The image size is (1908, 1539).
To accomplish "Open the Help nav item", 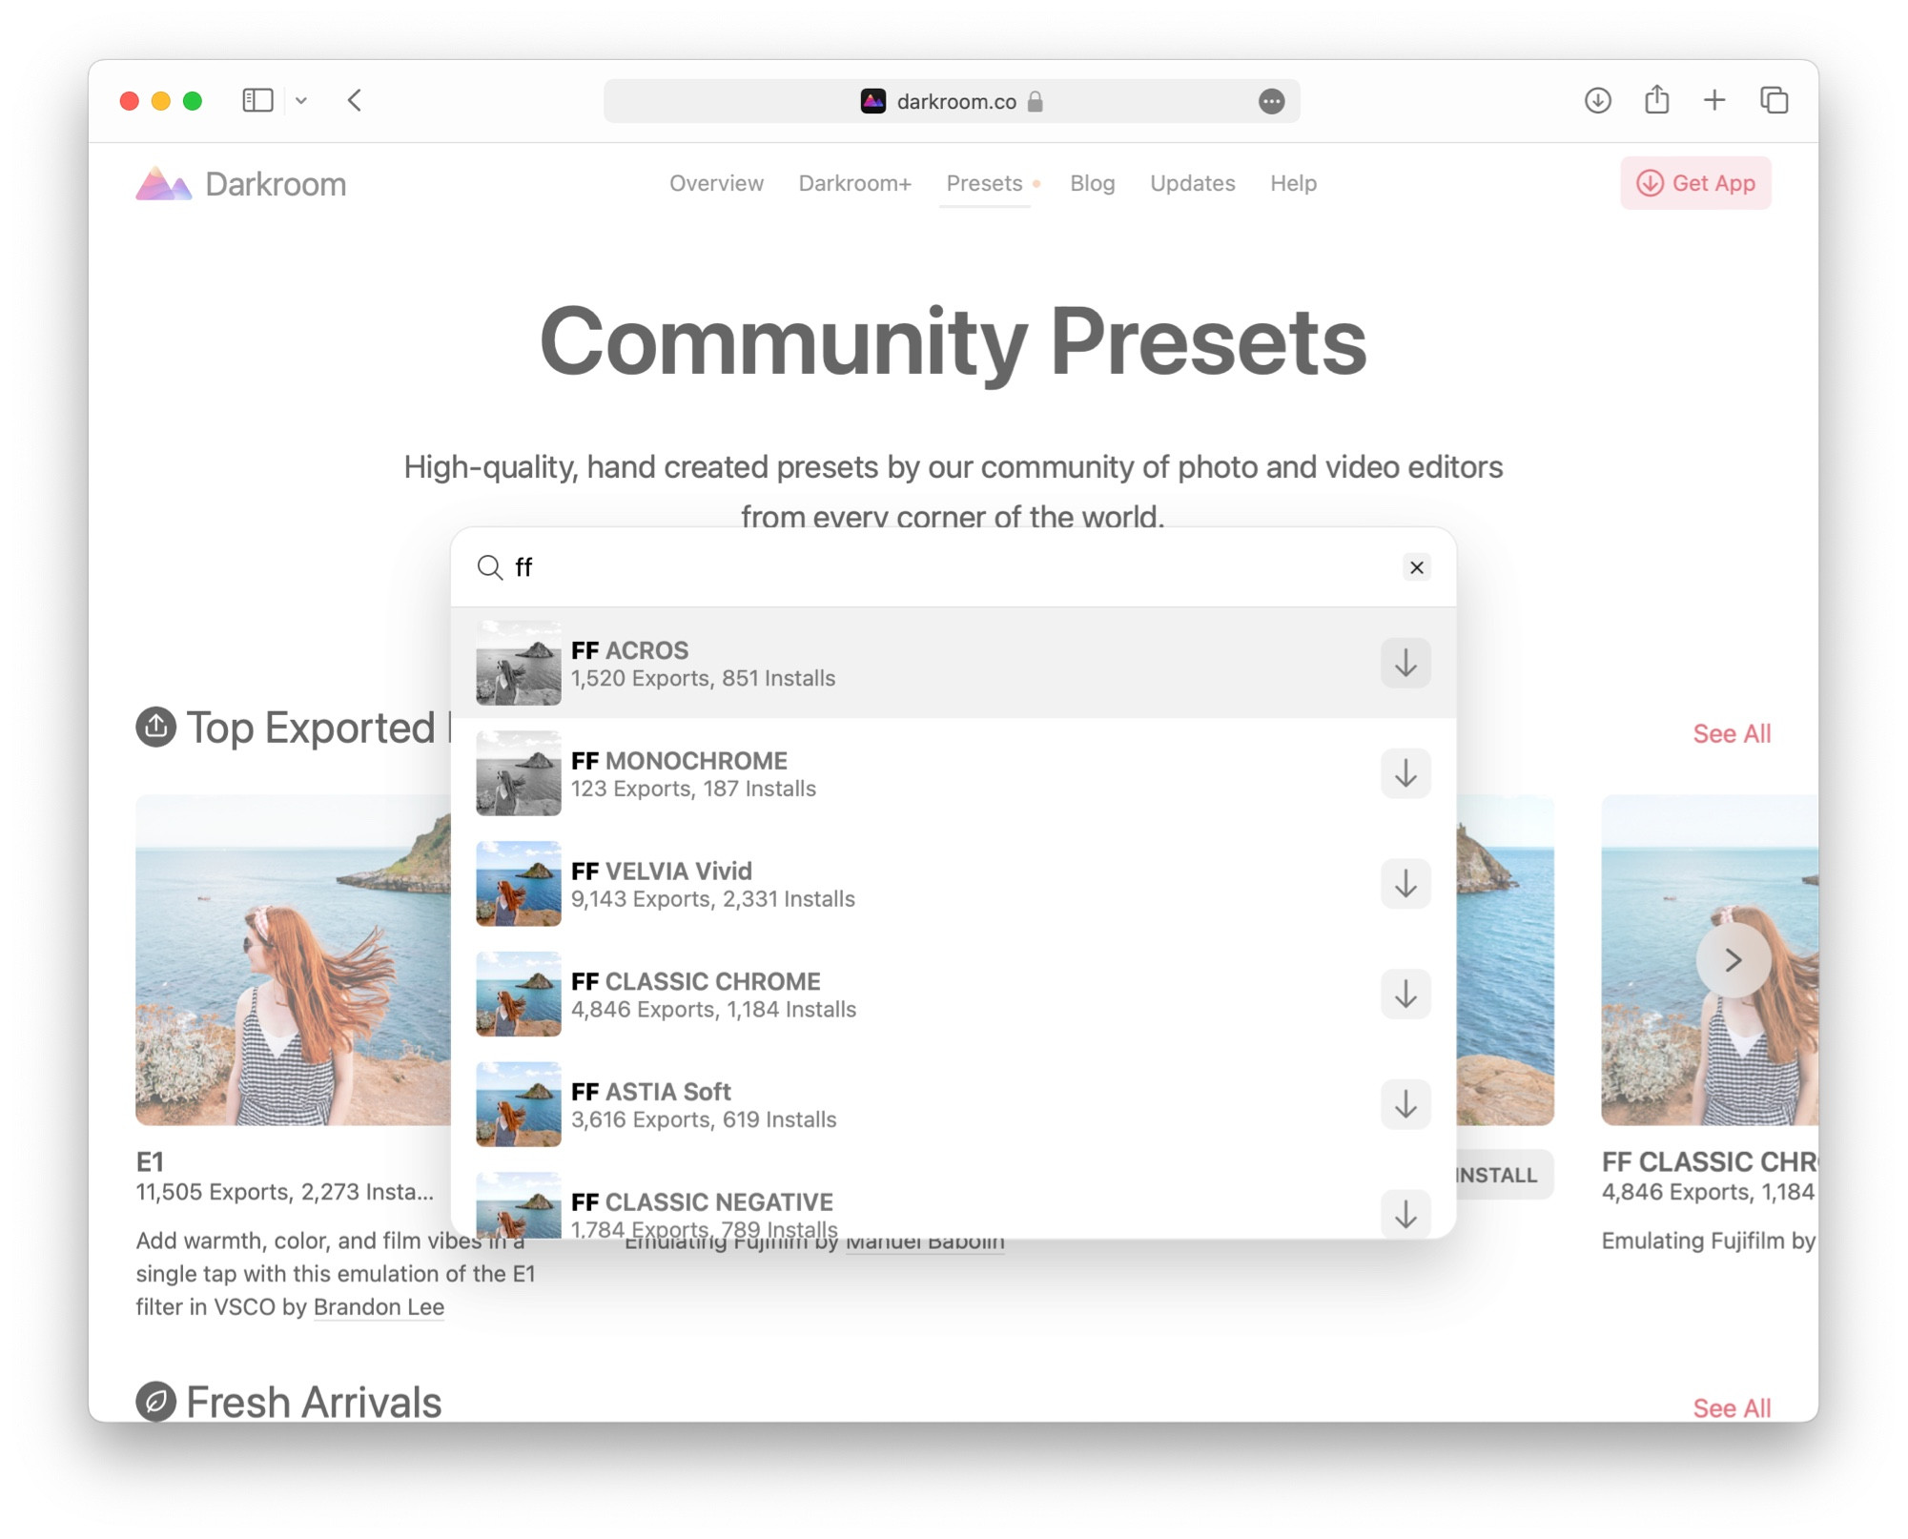I will click(1293, 183).
